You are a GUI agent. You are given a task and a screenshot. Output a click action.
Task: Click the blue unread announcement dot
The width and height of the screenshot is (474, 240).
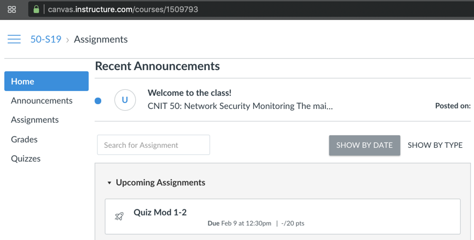(x=98, y=101)
